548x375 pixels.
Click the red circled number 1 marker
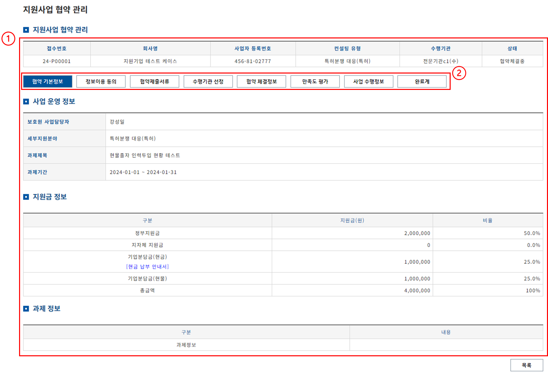(x=8, y=39)
